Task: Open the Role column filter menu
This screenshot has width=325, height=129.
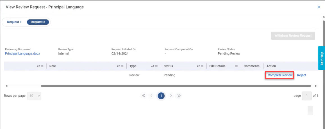Action: click(x=122, y=66)
